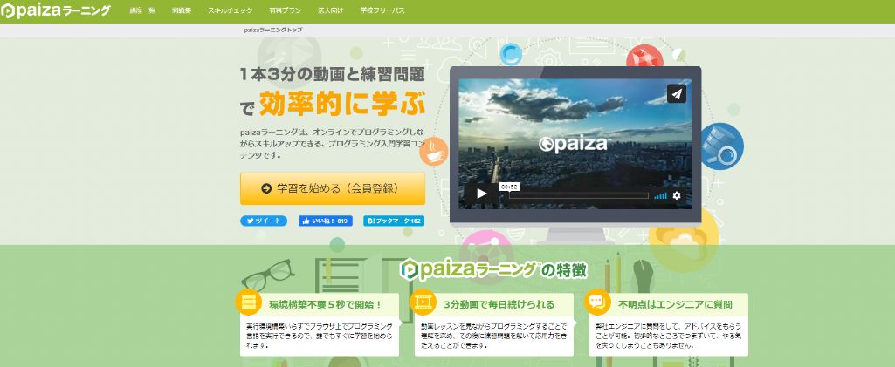Click the blue database search icon
Viewport: 895px width, 367px height.
pyautogui.click(x=721, y=146)
